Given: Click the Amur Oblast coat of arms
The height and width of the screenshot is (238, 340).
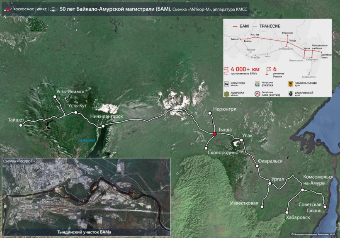Looking at the screenshot, I should coord(227,93).
